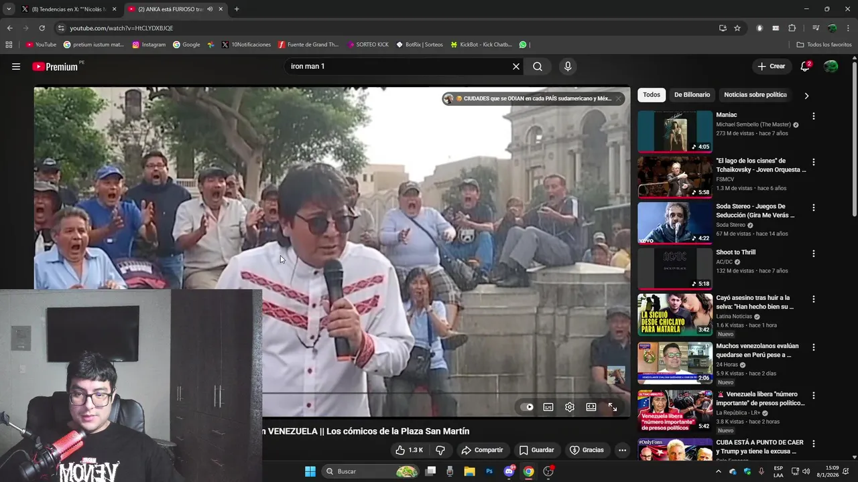Dismiss the suggested video card in player
This screenshot has height=482, width=858.
(x=619, y=98)
